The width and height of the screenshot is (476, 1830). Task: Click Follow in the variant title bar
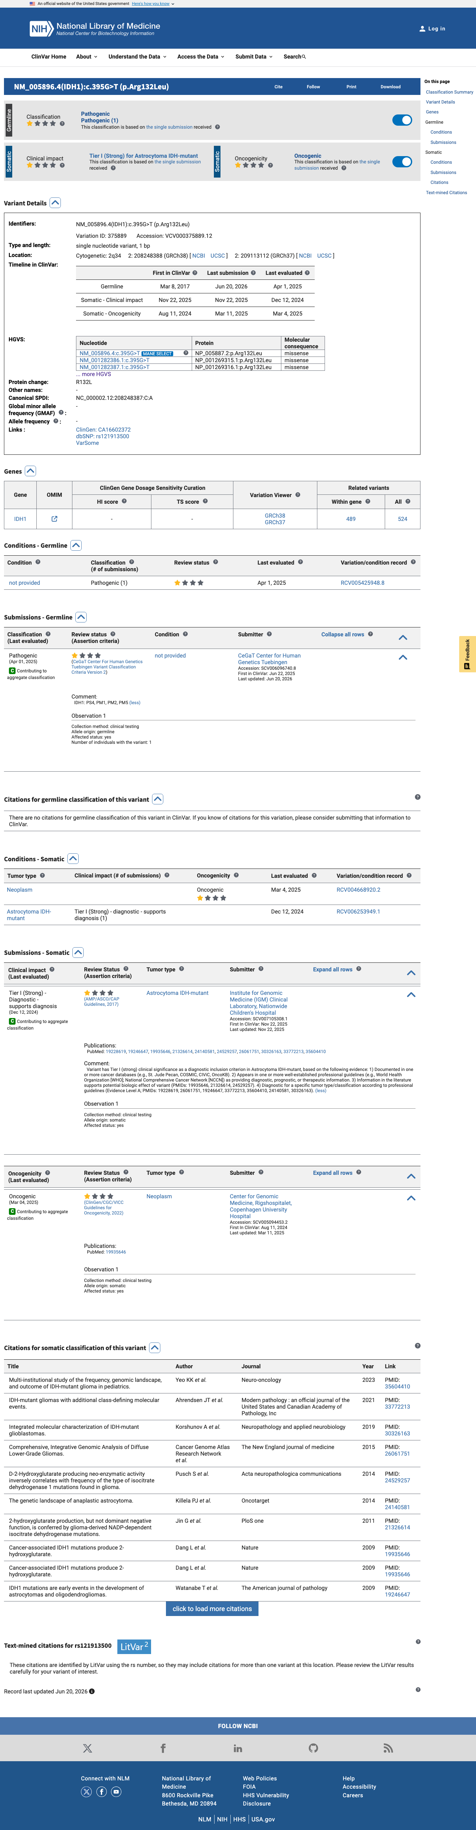pos(313,87)
